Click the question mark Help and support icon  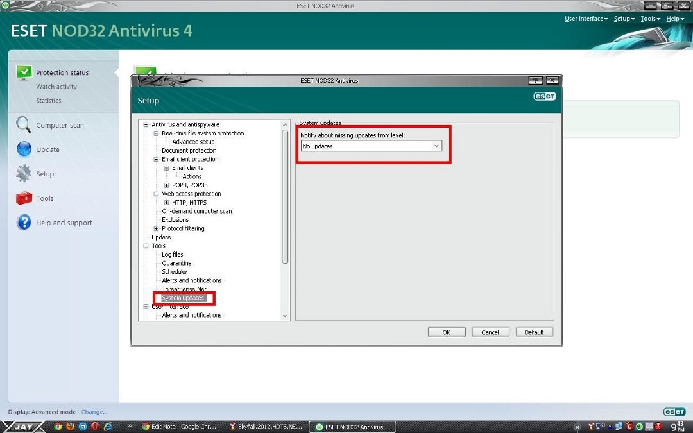(24, 222)
